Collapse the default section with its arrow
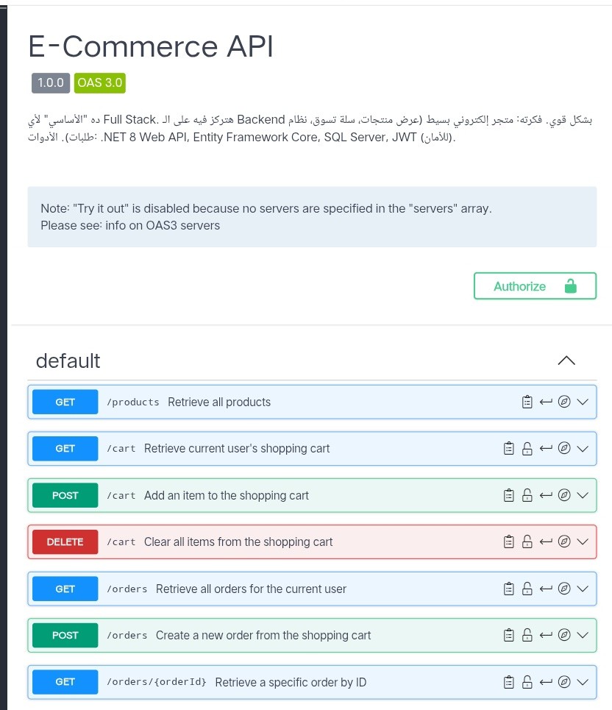612x710 pixels. click(x=566, y=361)
